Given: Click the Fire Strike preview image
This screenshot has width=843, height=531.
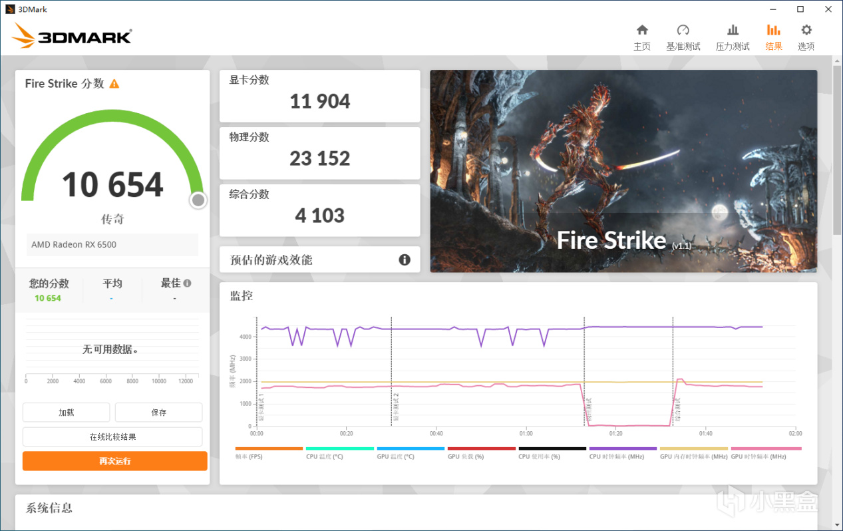Looking at the screenshot, I should (623, 171).
